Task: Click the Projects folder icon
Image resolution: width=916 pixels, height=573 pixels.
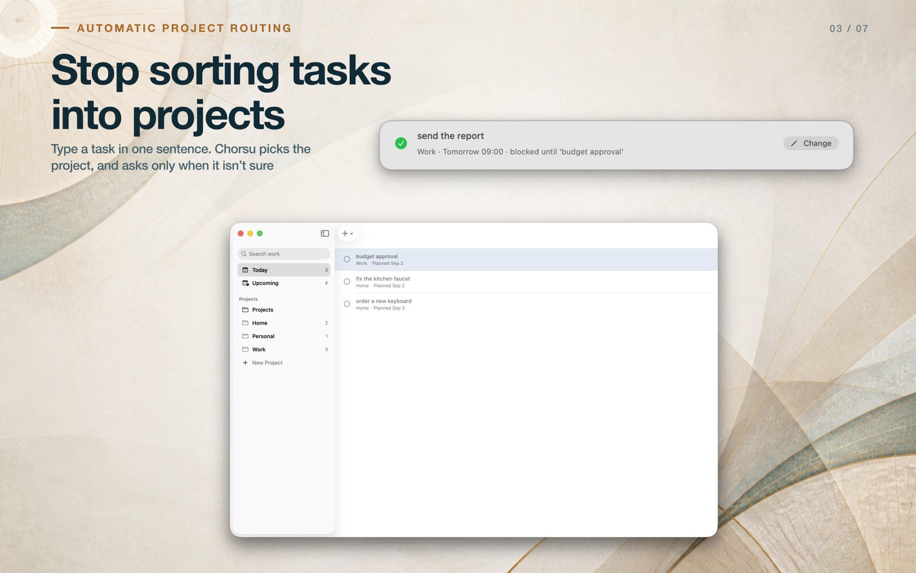Action: 246,310
